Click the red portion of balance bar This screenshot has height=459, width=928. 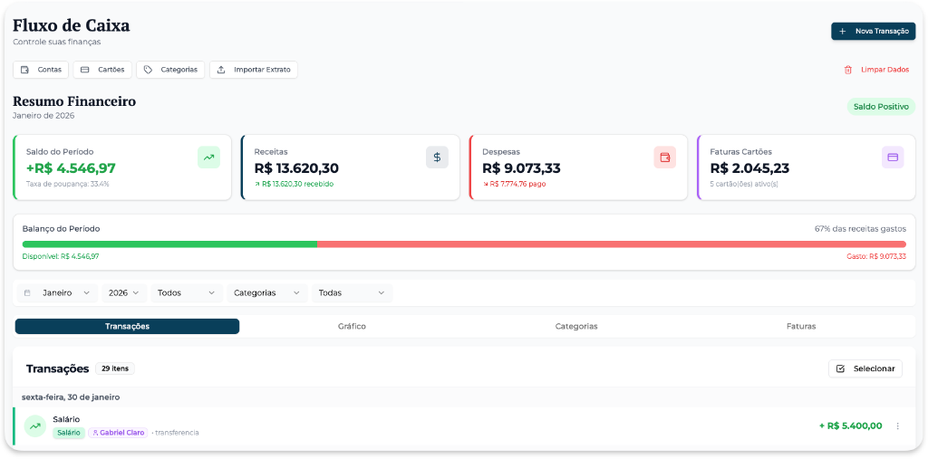tap(612, 244)
